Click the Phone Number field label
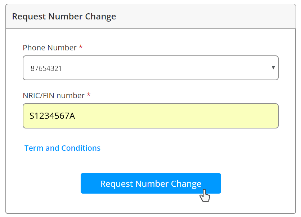The image size is (301, 217). click(49, 48)
